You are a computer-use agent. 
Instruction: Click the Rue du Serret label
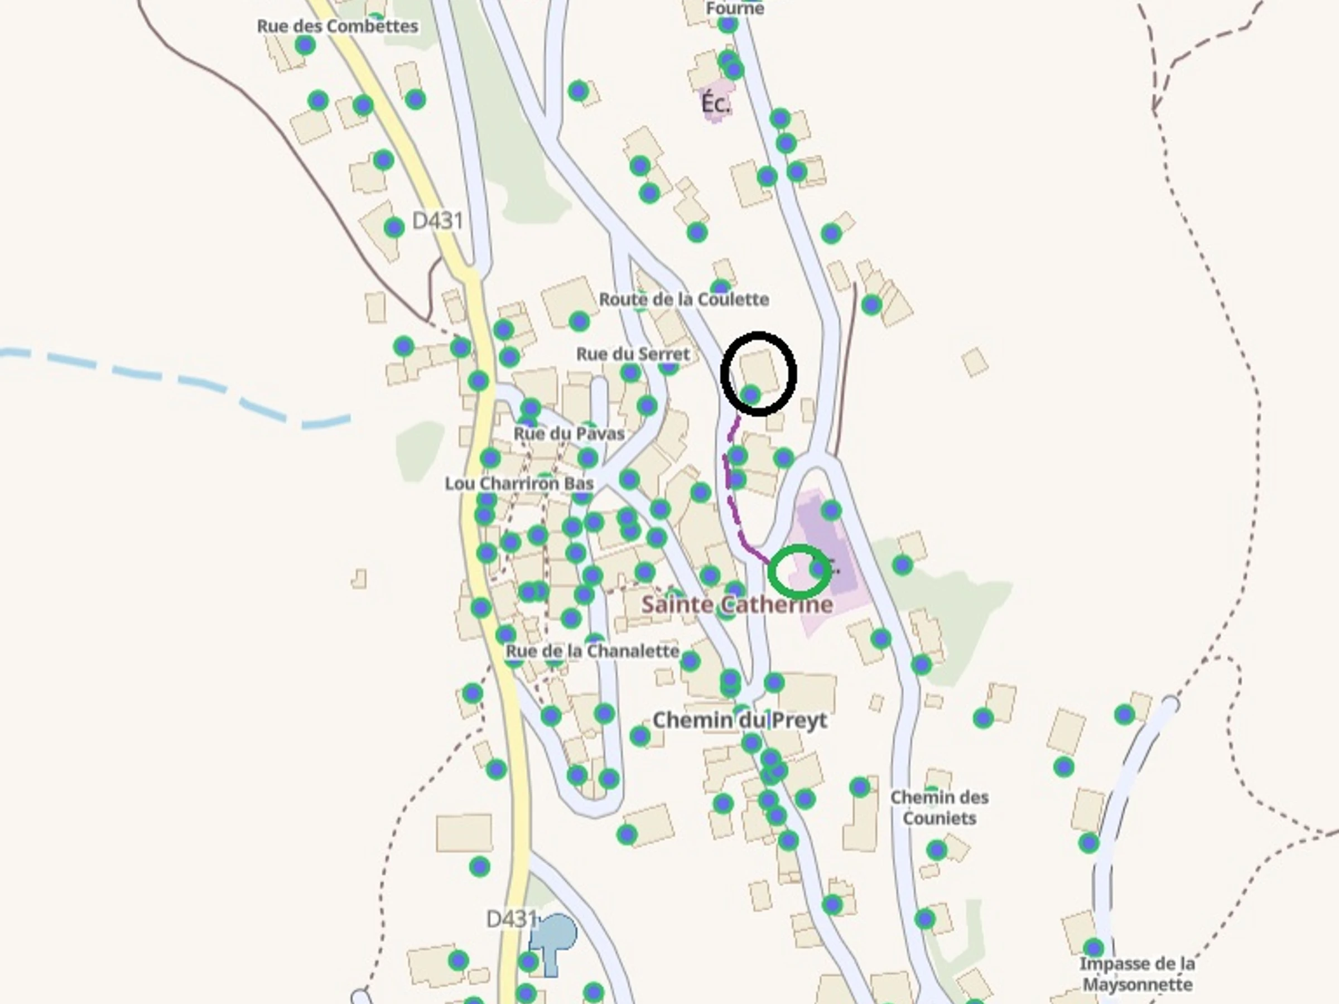pos(633,354)
